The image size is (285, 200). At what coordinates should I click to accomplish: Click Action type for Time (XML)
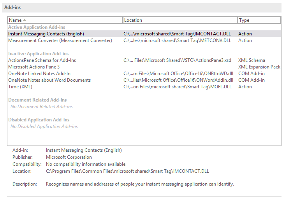click(x=245, y=87)
